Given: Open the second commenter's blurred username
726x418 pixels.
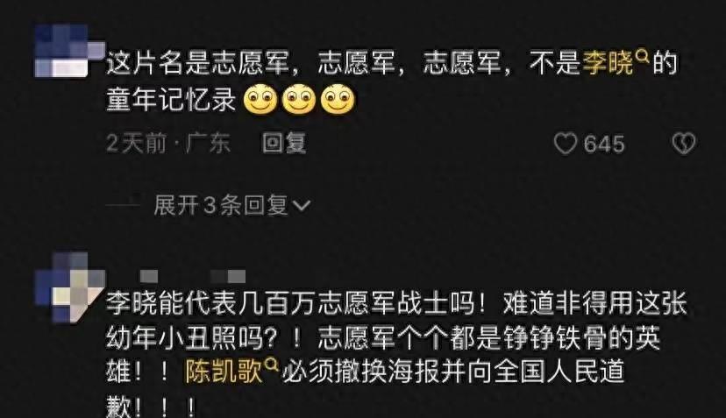Looking at the screenshot, I should coord(193,276).
